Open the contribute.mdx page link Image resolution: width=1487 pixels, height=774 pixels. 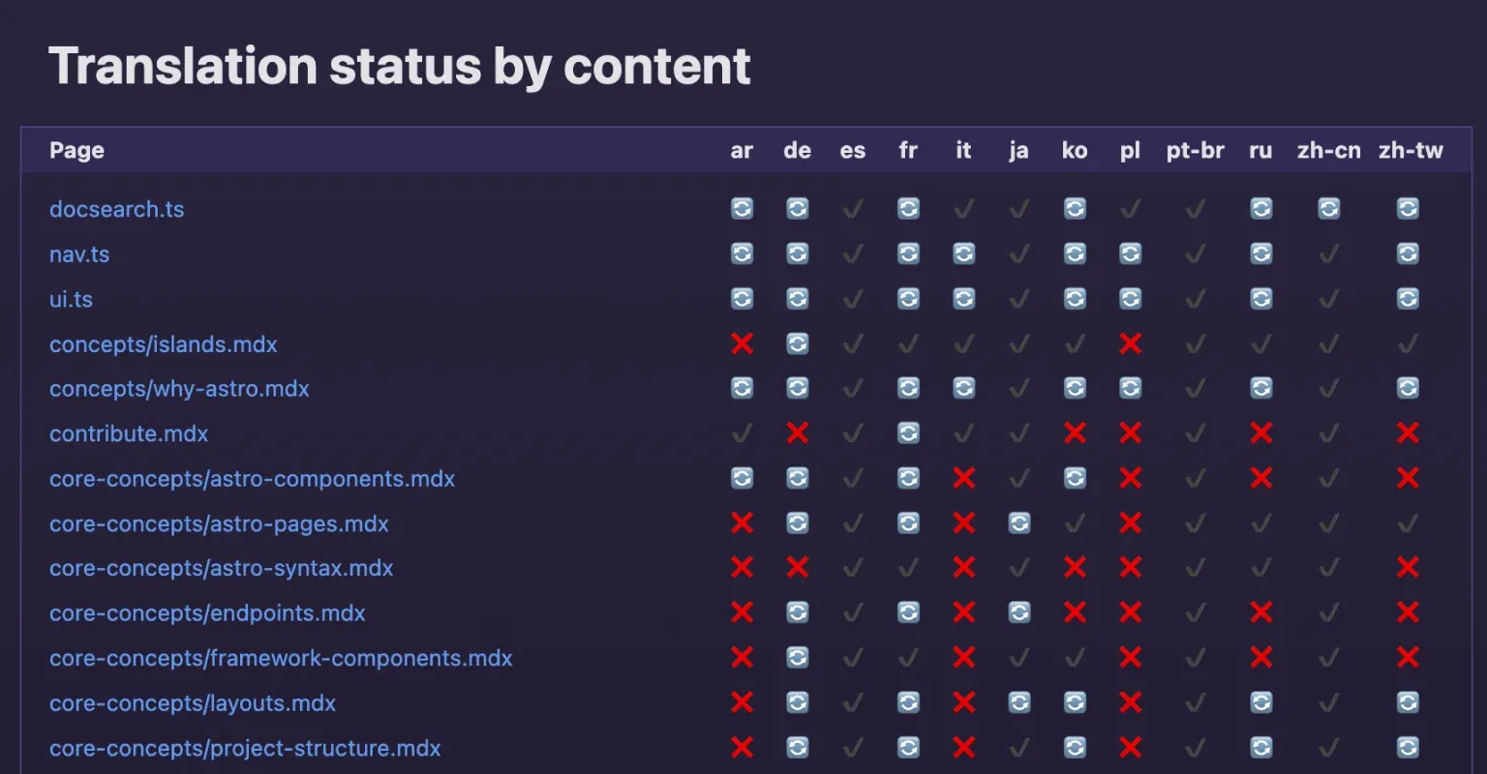(x=128, y=433)
